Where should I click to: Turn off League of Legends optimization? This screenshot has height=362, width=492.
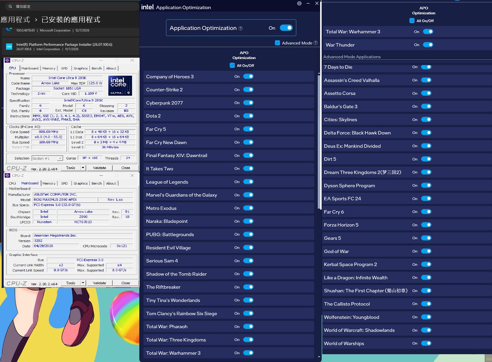(248, 182)
